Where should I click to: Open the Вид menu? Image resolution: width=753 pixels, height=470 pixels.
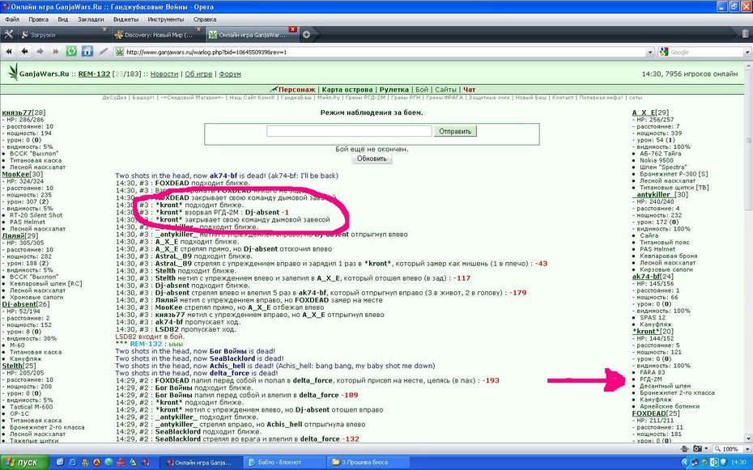(63, 19)
